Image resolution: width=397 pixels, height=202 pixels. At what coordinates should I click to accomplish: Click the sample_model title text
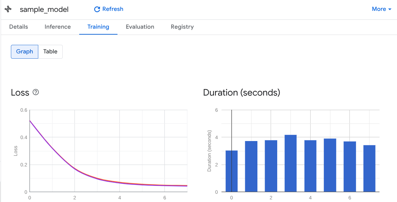44,10
